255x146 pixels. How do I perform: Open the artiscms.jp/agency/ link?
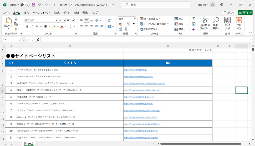coord(139,97)
